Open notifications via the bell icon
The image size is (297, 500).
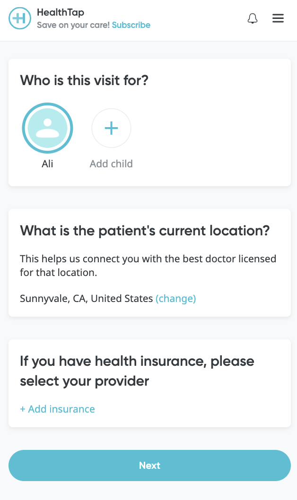[x=253, y=18]
